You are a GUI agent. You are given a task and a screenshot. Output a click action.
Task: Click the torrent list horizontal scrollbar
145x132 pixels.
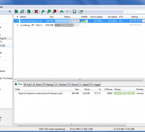pyautogui.click(x=80, y=80)
